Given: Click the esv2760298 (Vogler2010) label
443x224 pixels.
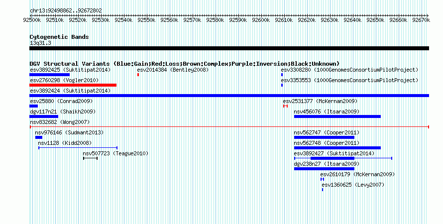Looking at the screenshot, I should point(64,80).
